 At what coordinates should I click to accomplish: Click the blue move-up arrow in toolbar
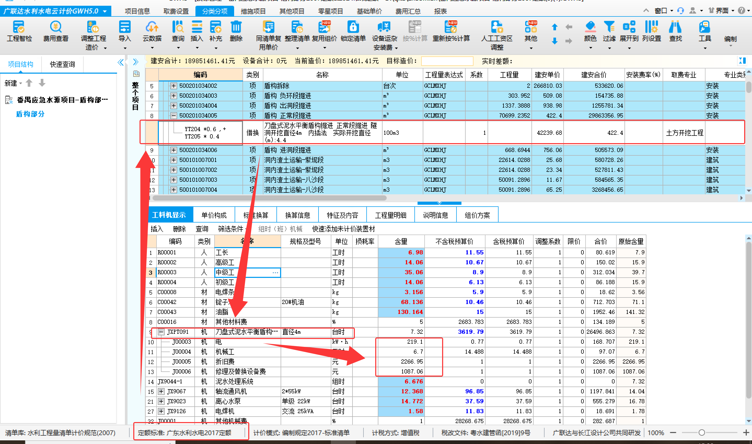click(x=554, y=27)
